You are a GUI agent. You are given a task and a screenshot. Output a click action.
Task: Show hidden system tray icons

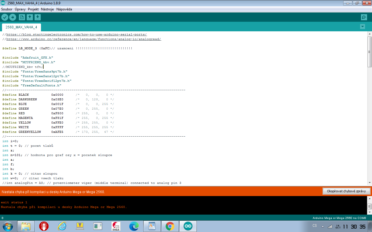pyautogui.click(x=322, y=226)
